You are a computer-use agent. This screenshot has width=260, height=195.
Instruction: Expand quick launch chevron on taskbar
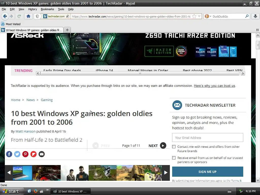pyautogui.click(x=47, y=190)
